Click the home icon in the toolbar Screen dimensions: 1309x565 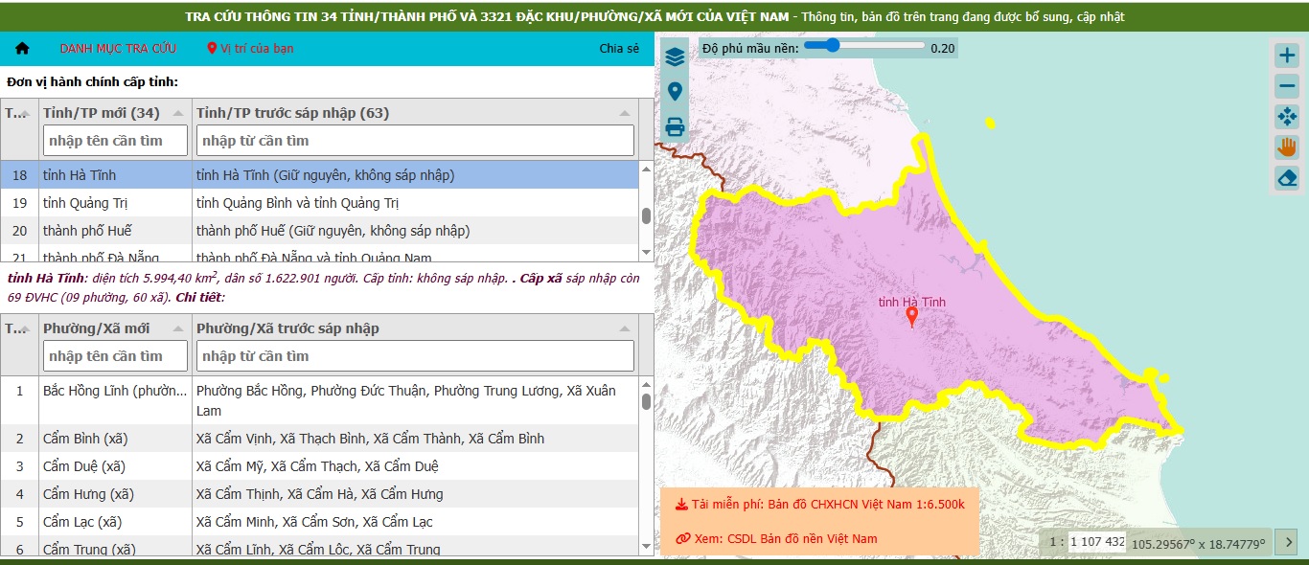coord(22,48)
